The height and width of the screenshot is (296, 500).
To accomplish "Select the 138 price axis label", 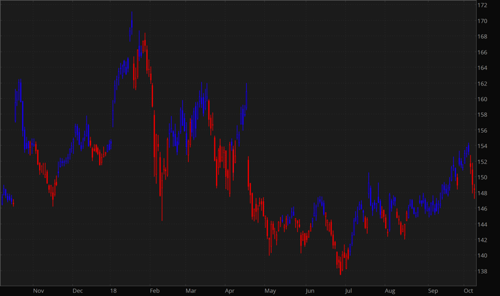I will pyautogui.click(x=482, y=272).
